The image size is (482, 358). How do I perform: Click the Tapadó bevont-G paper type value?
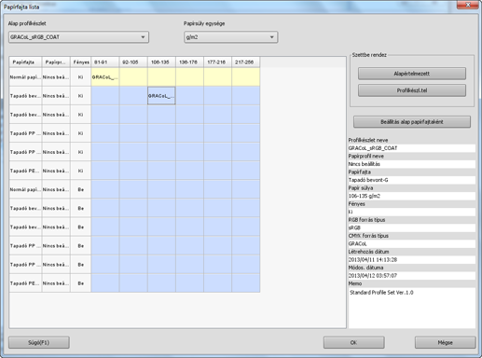pyautogui.click(x=412, y=180)
